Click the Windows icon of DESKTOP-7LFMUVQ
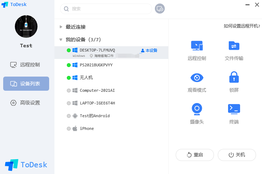Image resolution: width=262 pixels, height=174 pixels. (75, 50)
